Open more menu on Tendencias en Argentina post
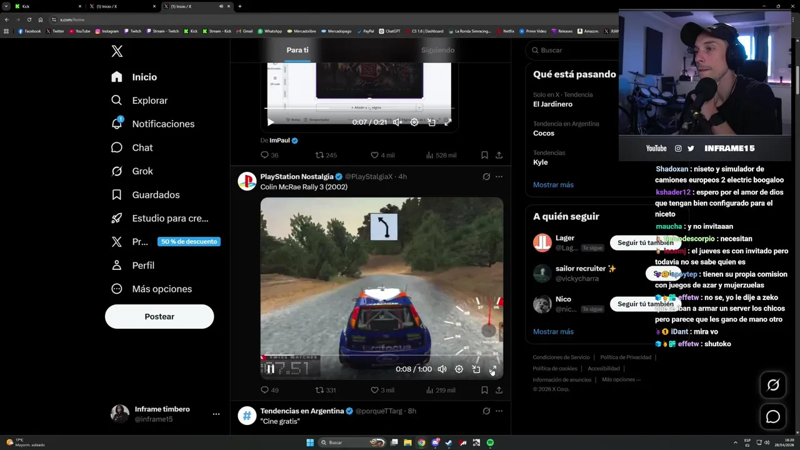 499,411
